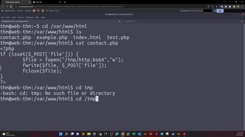Open Adobe Acrobat from taskbar
Viewport: 245px width, 137px height.
click(x=185, y=134)
